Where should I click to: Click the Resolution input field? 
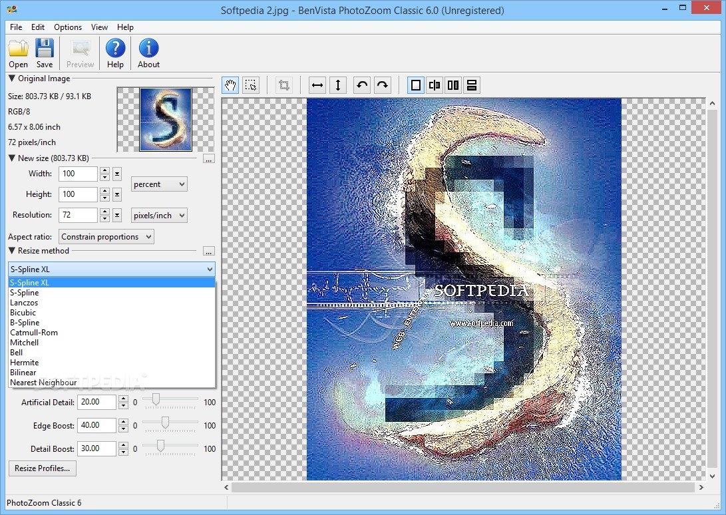78,215
